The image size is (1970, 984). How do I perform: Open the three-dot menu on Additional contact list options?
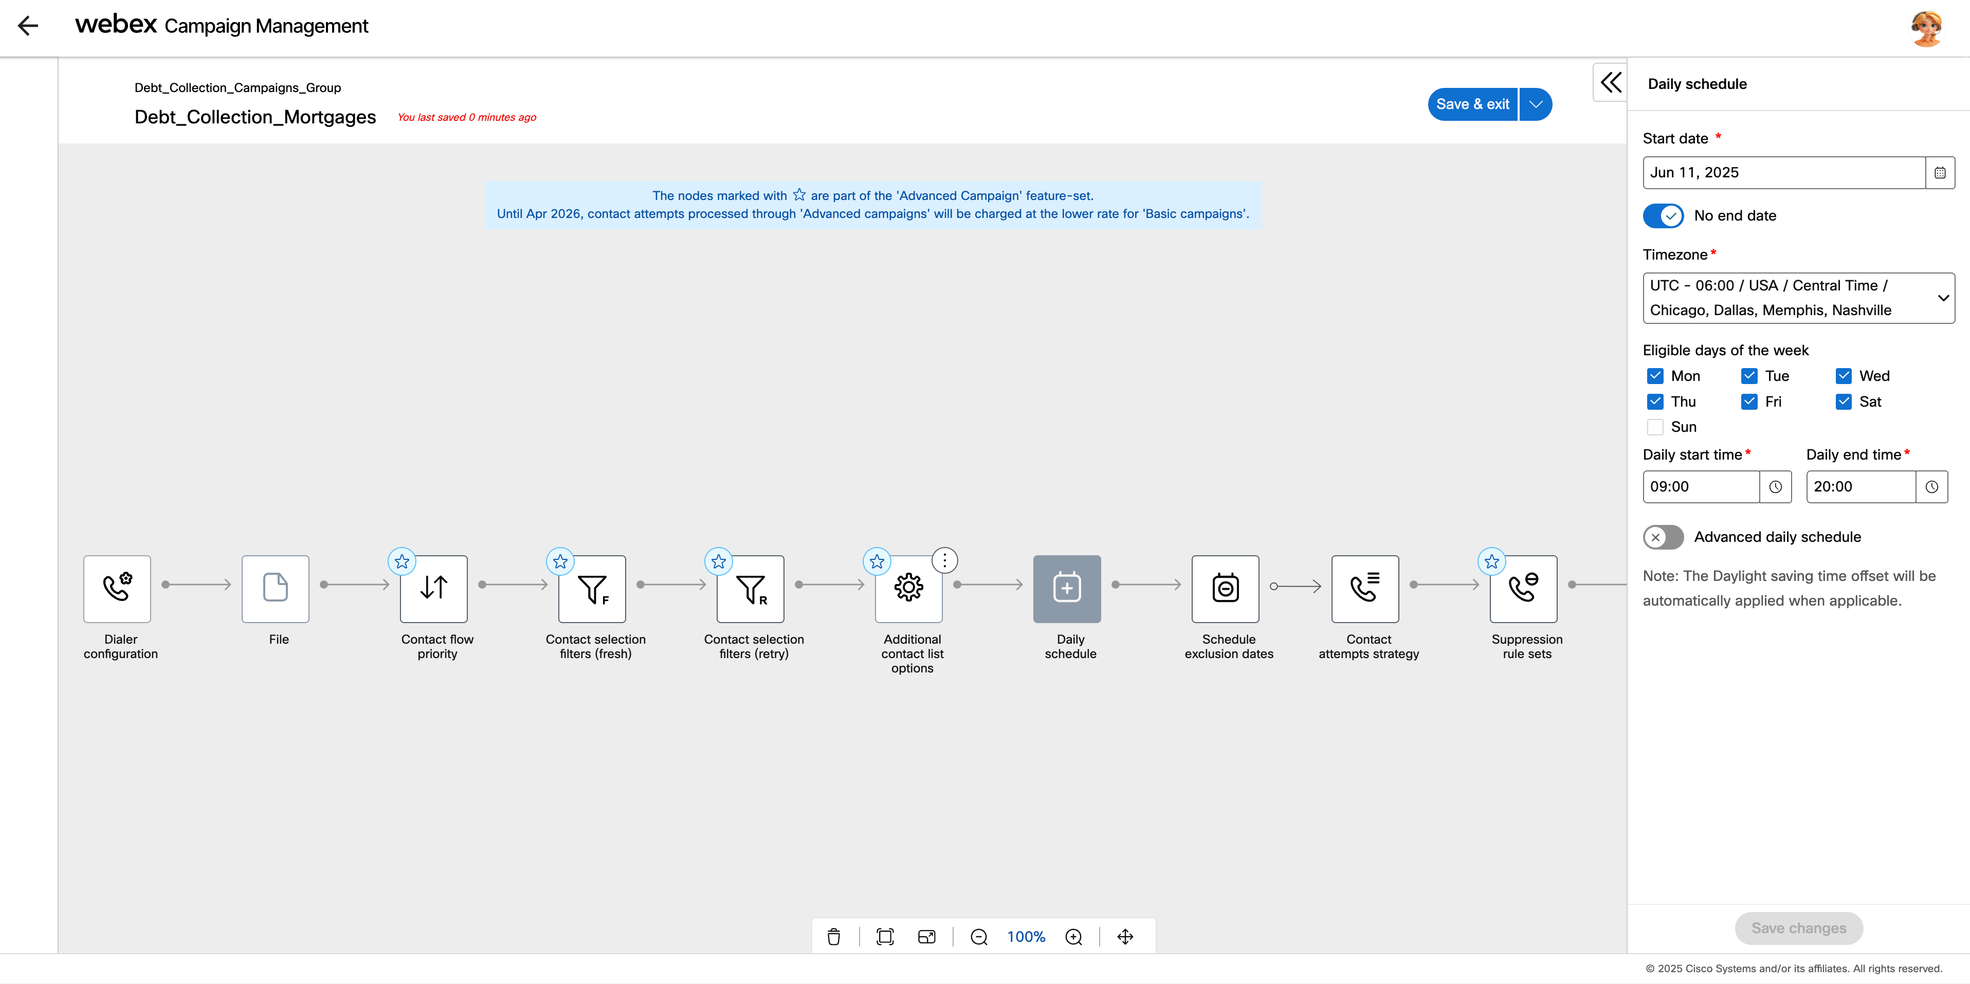tap(944, 560)
